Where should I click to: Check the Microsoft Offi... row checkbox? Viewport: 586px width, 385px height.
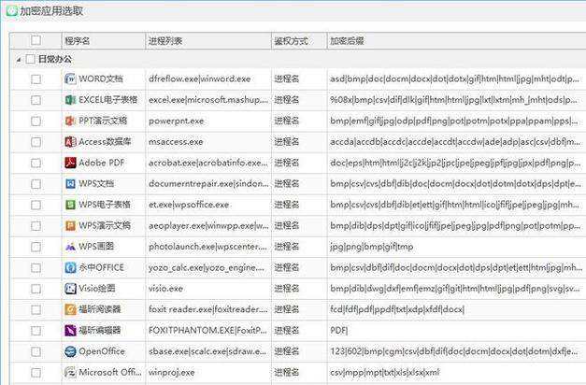click(x=36, y=372)
